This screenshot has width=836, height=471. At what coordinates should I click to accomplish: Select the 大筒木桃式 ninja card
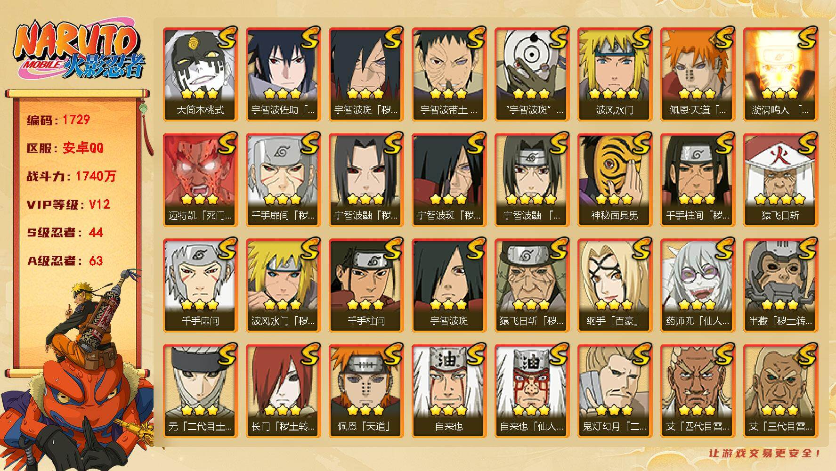[200, 74]
